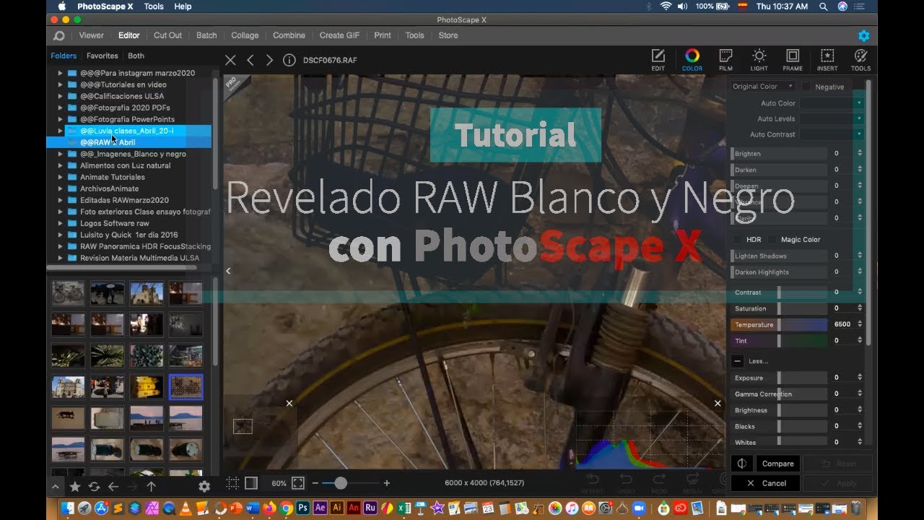Image resolution: width=924 pixels, height=520 pixels.
Task: Adjust the Tint slider
Action: [x=780, y=341]
